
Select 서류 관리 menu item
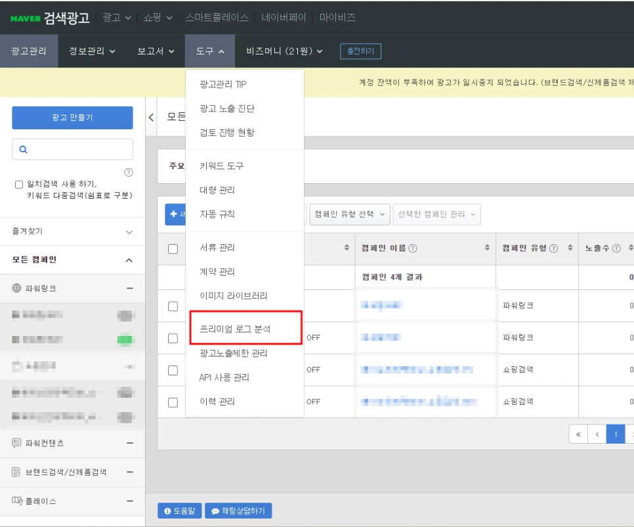coord(217,247)
